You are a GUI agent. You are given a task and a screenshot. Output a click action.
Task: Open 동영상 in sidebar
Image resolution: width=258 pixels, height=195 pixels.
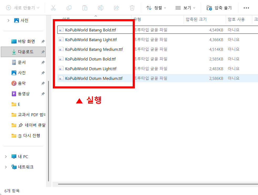tap(20, 94)
